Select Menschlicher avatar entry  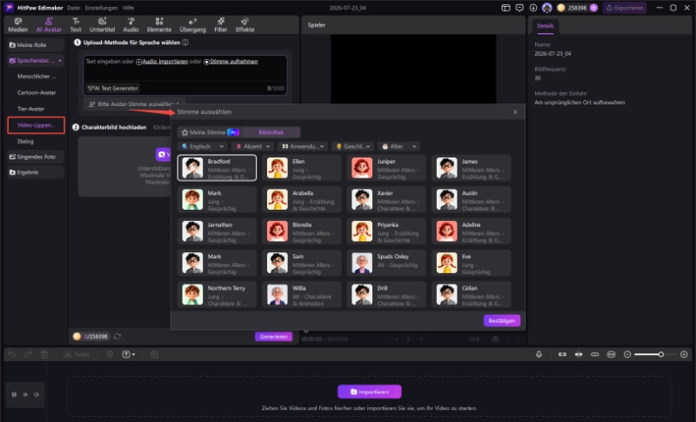(37, 77)
